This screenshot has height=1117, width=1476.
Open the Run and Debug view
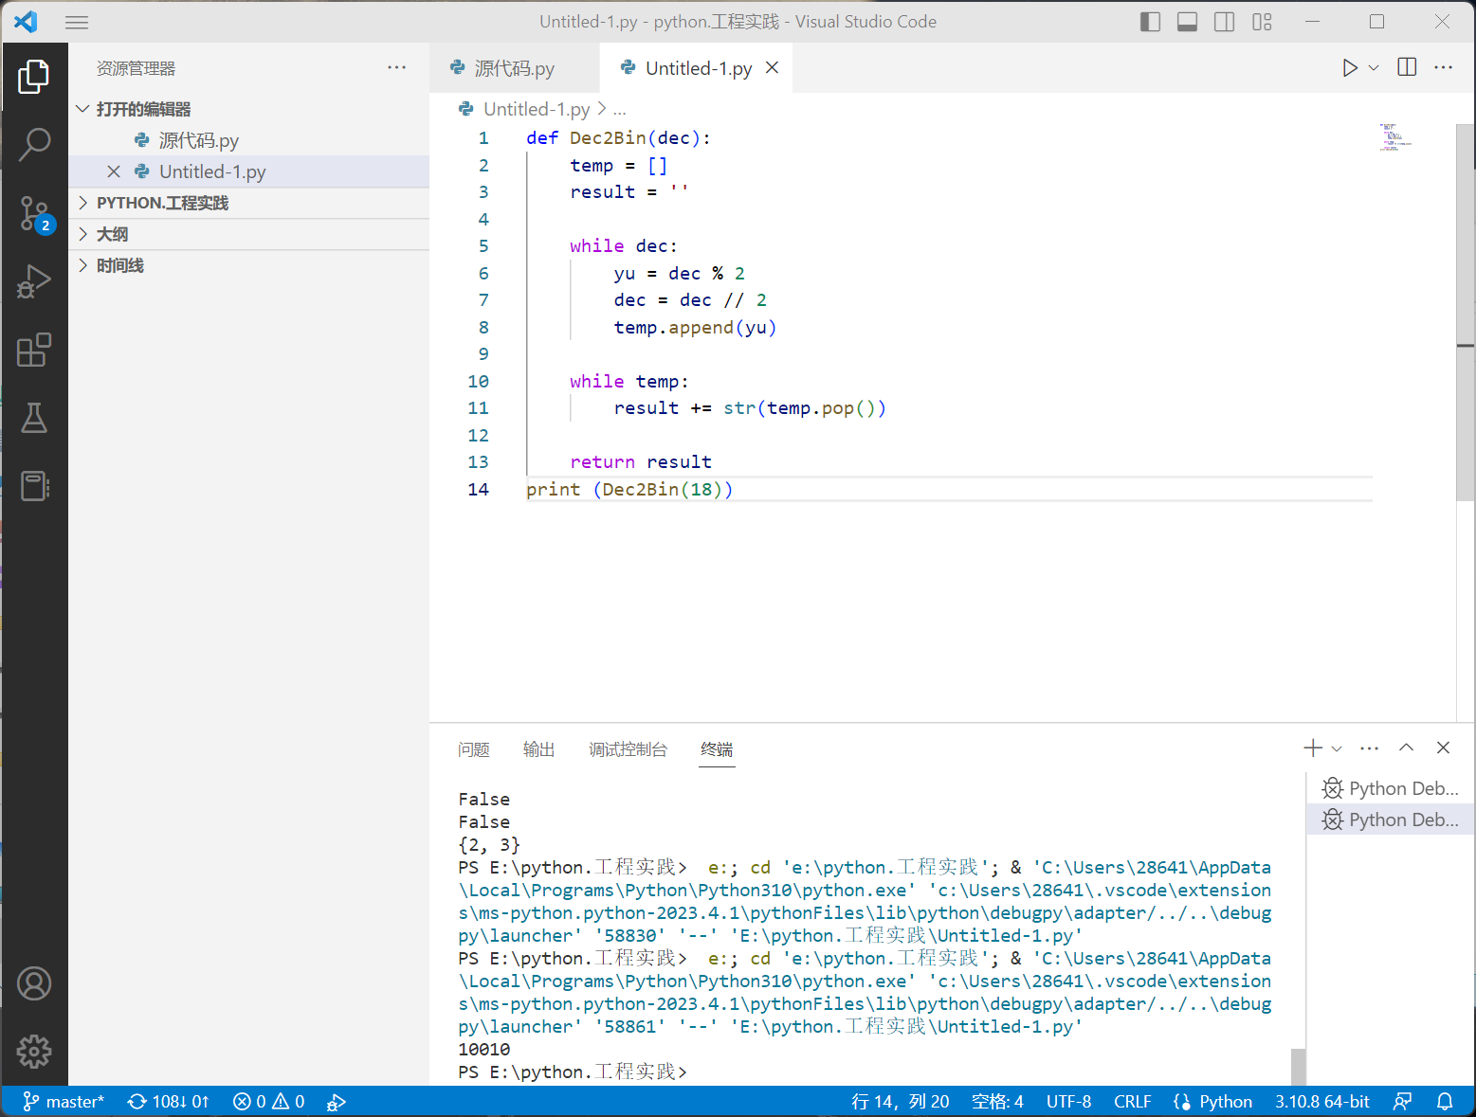[x=34, y=281]
